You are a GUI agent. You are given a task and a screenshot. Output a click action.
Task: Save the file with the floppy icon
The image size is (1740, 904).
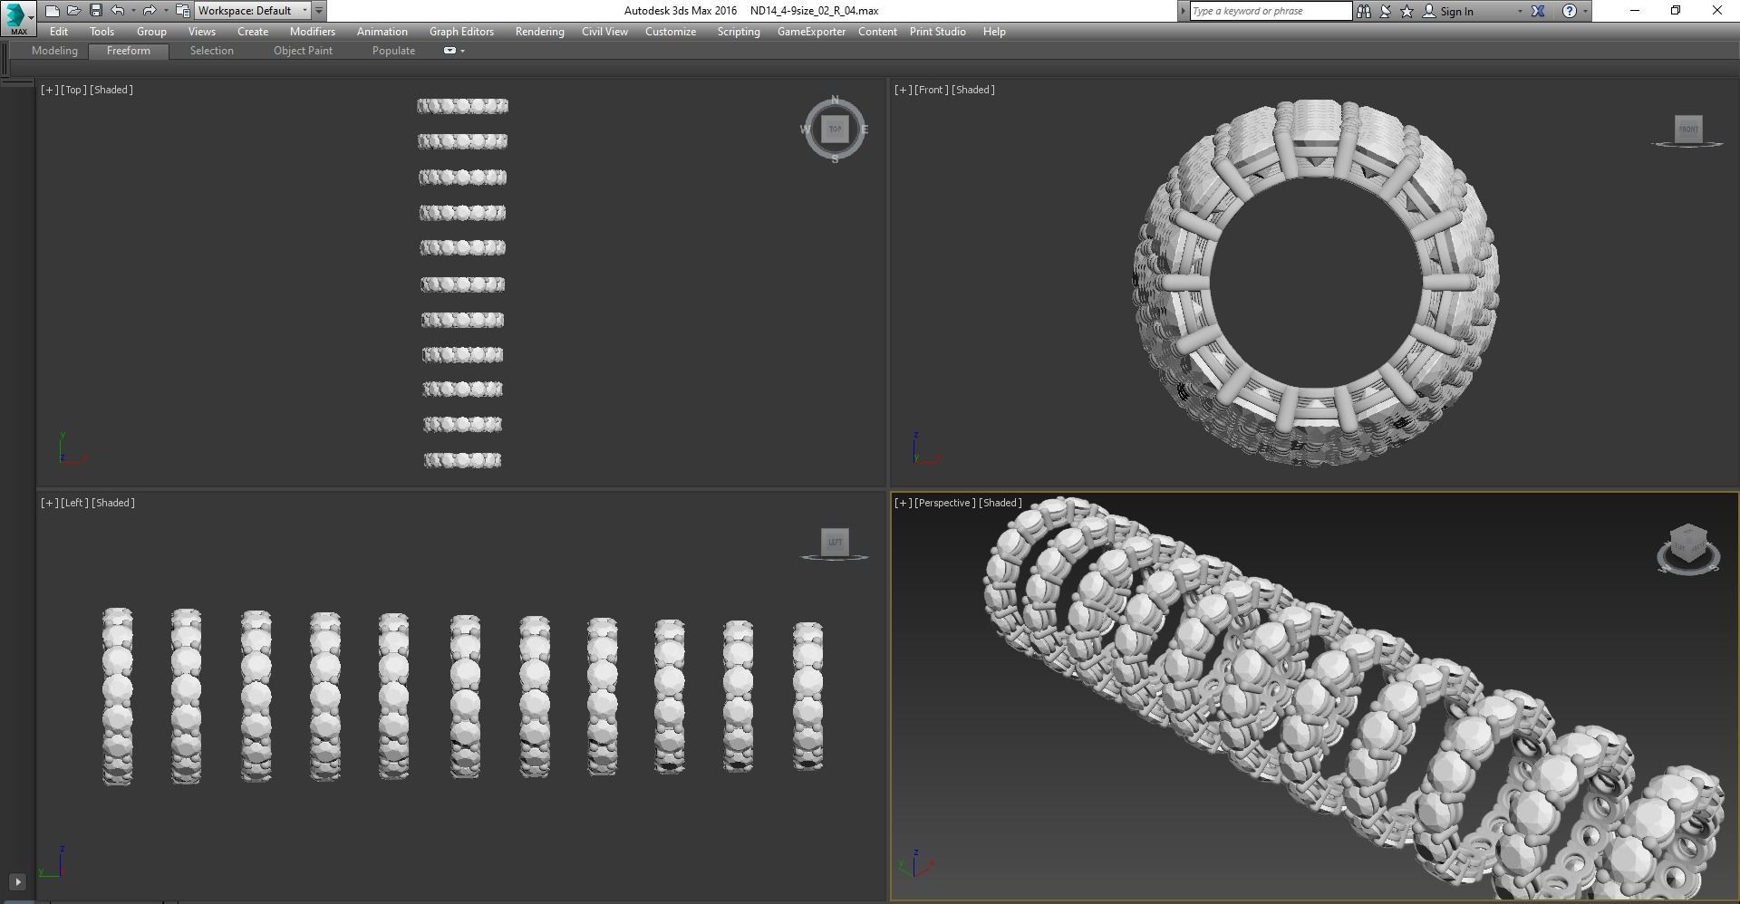tap(95, 11)
